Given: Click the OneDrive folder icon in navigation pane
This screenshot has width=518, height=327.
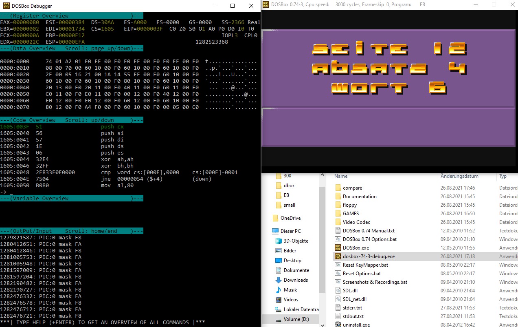Looking at the screenshot, I should pos(275,218).
